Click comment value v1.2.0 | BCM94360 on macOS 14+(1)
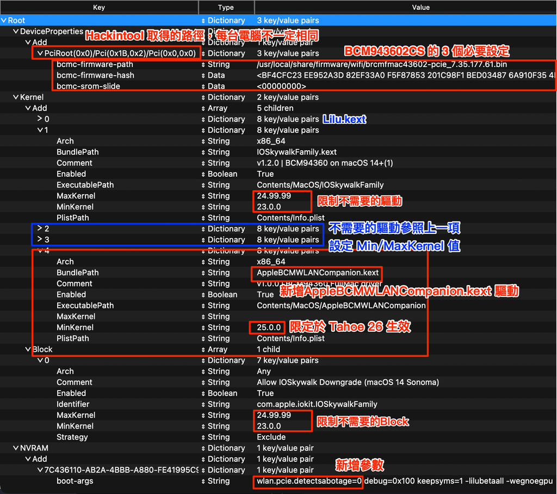This screenshot has height=494, width=557. [x=325, y=163]
